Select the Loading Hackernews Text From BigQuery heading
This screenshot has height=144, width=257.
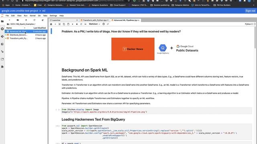(x=93, y=119)
